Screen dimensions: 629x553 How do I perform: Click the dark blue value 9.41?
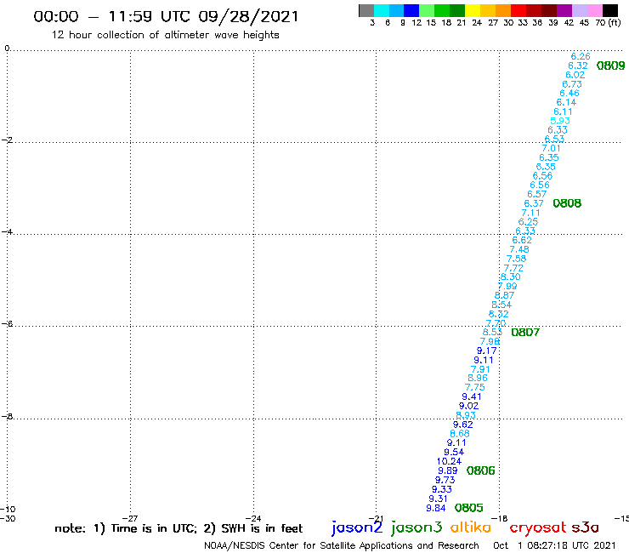472,396
